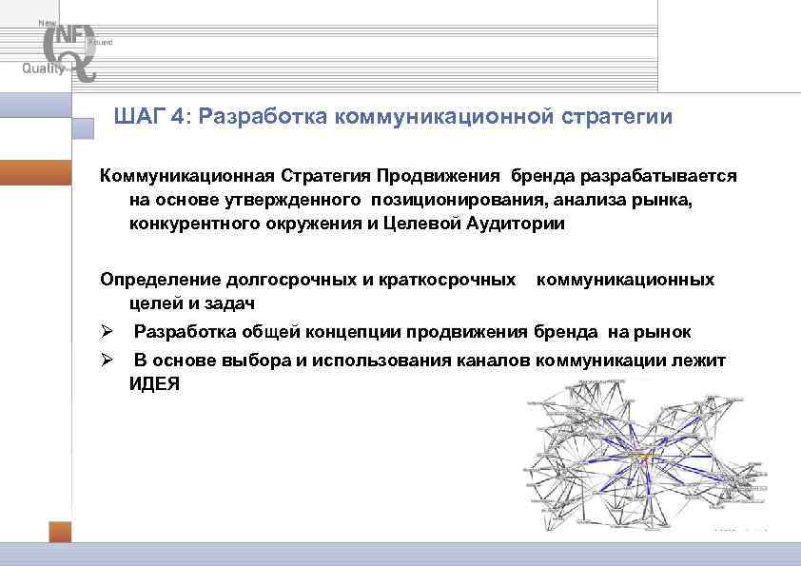The image size is (801, 566).
Task: Select the small orange marker near the bottom left
Action: pyautogui.click(x=59, y=533)
